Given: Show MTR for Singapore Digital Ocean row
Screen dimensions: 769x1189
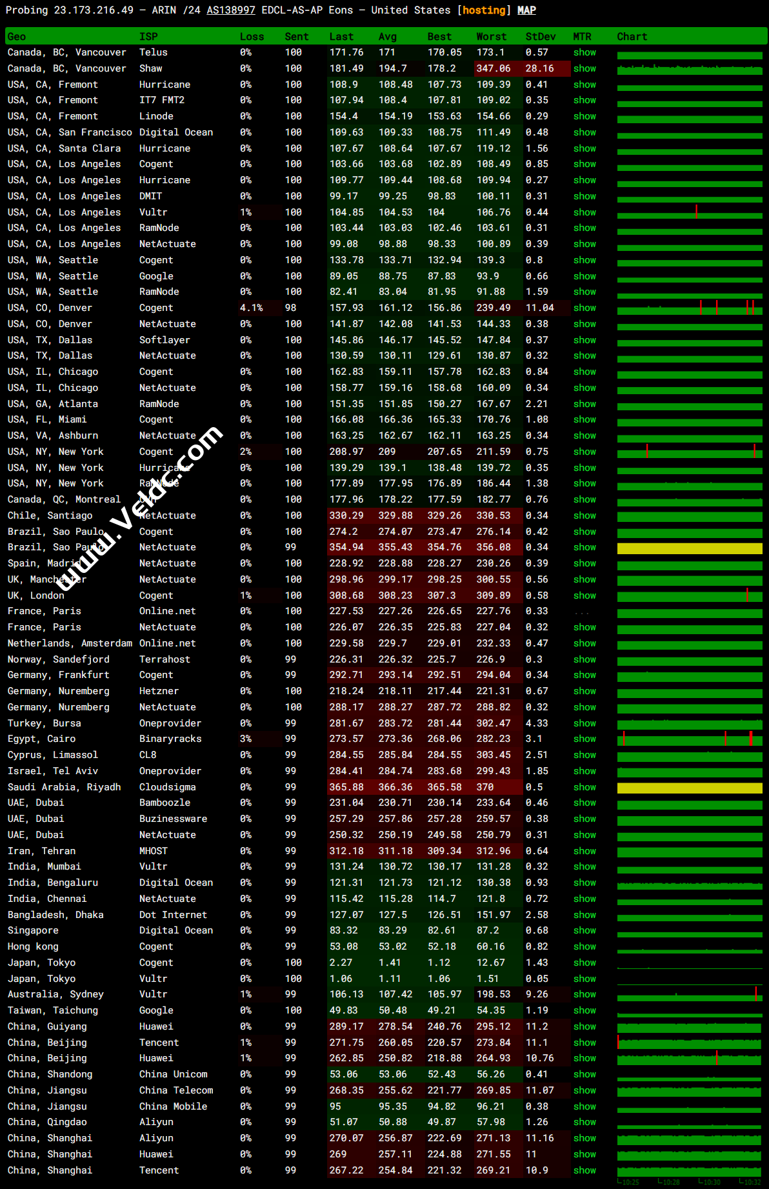Looking at the screenshot, I should [584, 930].
